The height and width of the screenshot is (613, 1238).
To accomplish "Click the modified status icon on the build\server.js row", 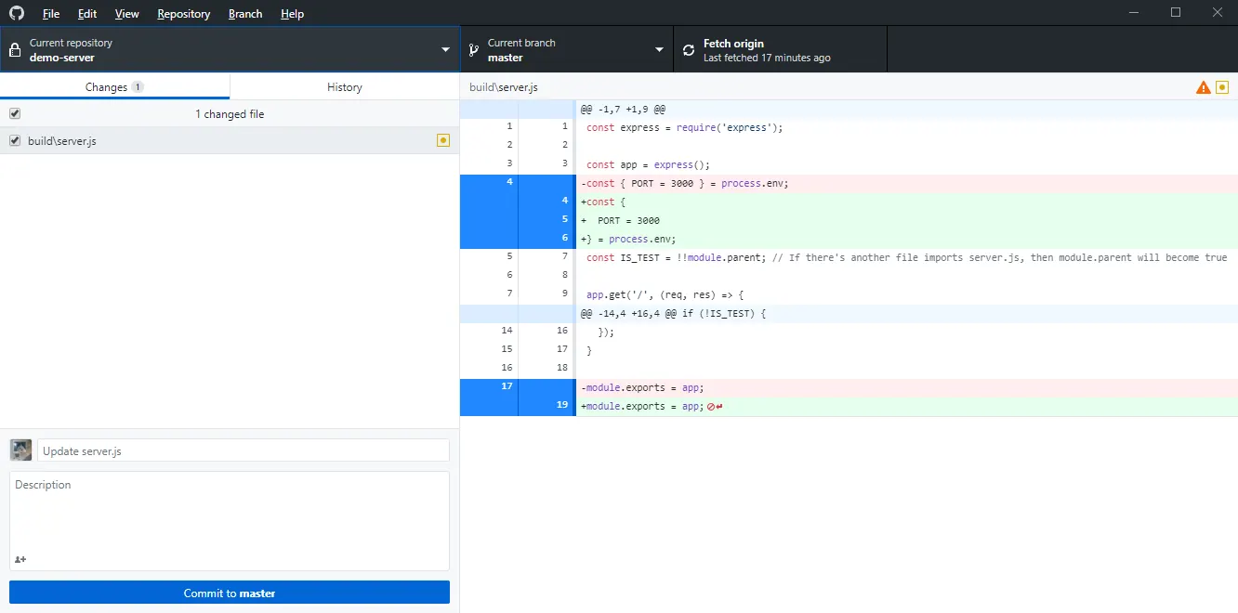I will pyautogui.click(x=443, y=140).
